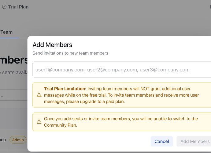This screenshot has height=153, width=211.
Task: Click the disabled Add Members button
Action: [x=194, y=141]
